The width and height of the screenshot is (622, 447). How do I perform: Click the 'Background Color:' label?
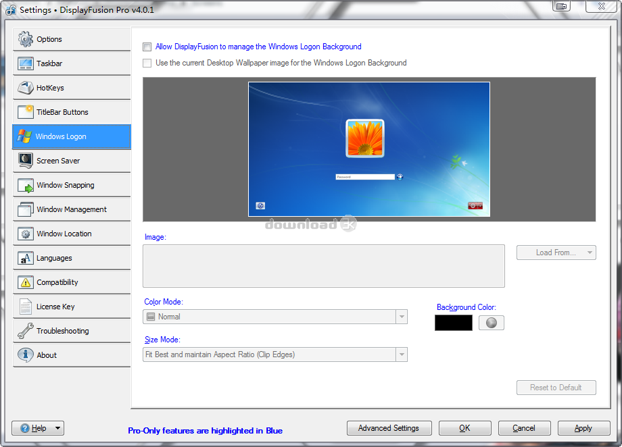[x=466, y=307]
